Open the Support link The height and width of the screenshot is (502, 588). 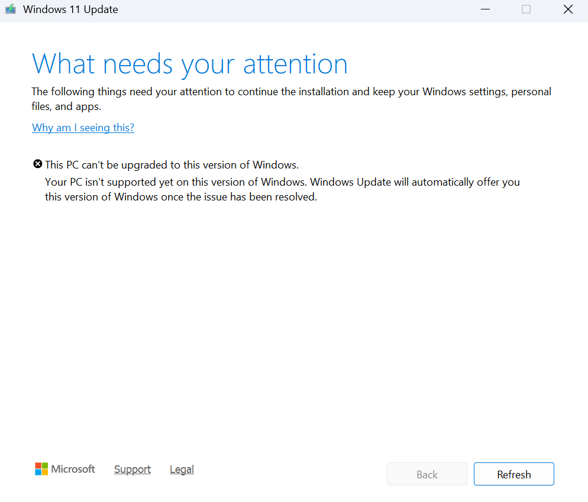click(133, 469)
